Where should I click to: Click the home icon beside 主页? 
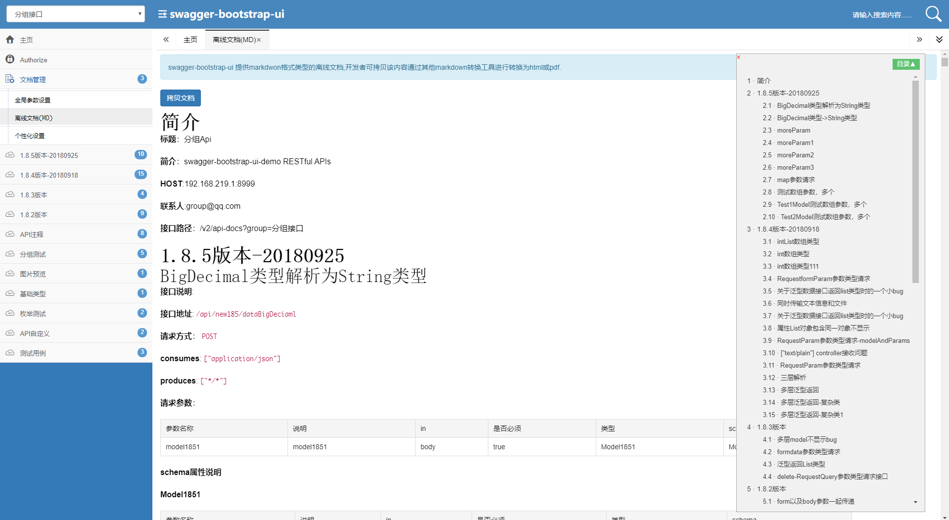coord(10,40)
